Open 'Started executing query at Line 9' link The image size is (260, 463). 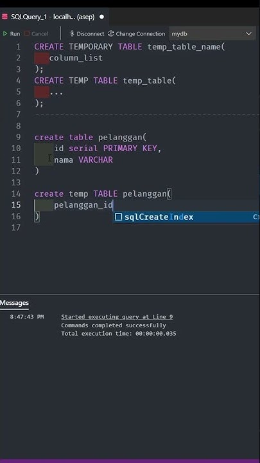point(117,317)
